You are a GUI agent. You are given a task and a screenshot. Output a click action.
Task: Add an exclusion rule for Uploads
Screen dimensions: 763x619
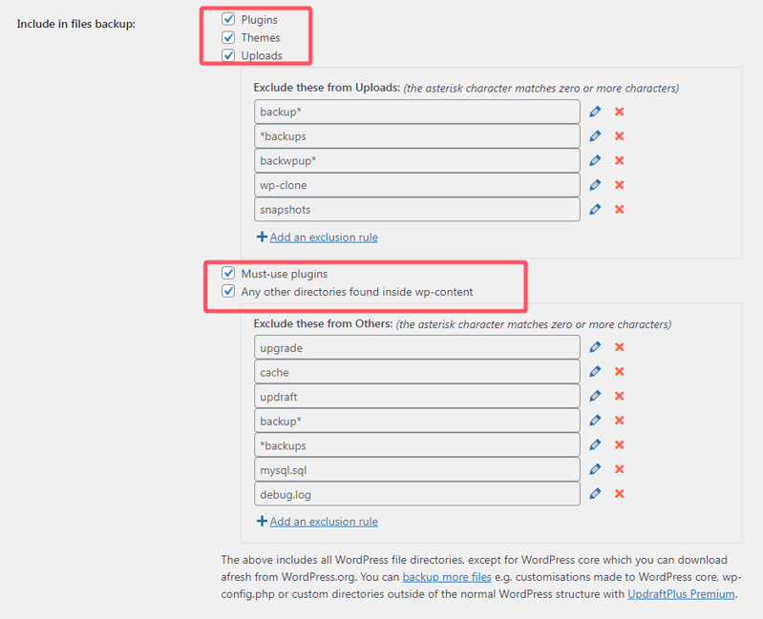tap(323, 237)
